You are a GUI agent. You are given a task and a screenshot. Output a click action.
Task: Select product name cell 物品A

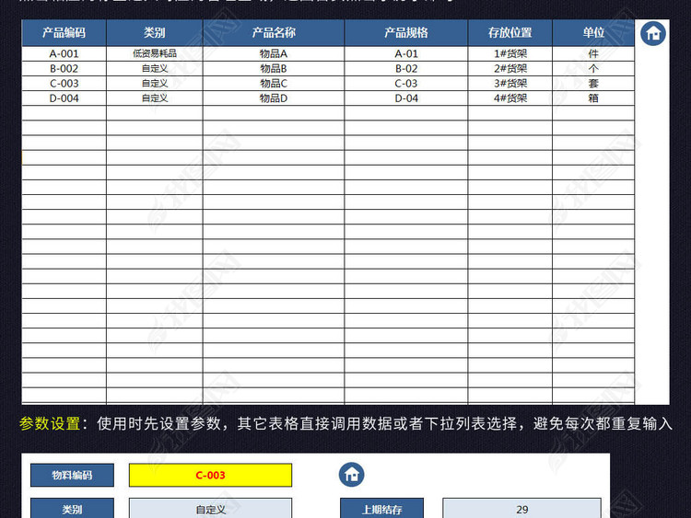(x=274, y=53)
